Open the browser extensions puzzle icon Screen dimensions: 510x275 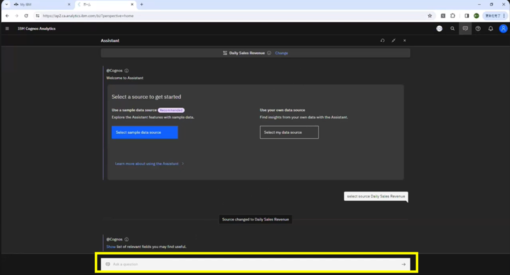pyautogui.click(x=453, y=16)
